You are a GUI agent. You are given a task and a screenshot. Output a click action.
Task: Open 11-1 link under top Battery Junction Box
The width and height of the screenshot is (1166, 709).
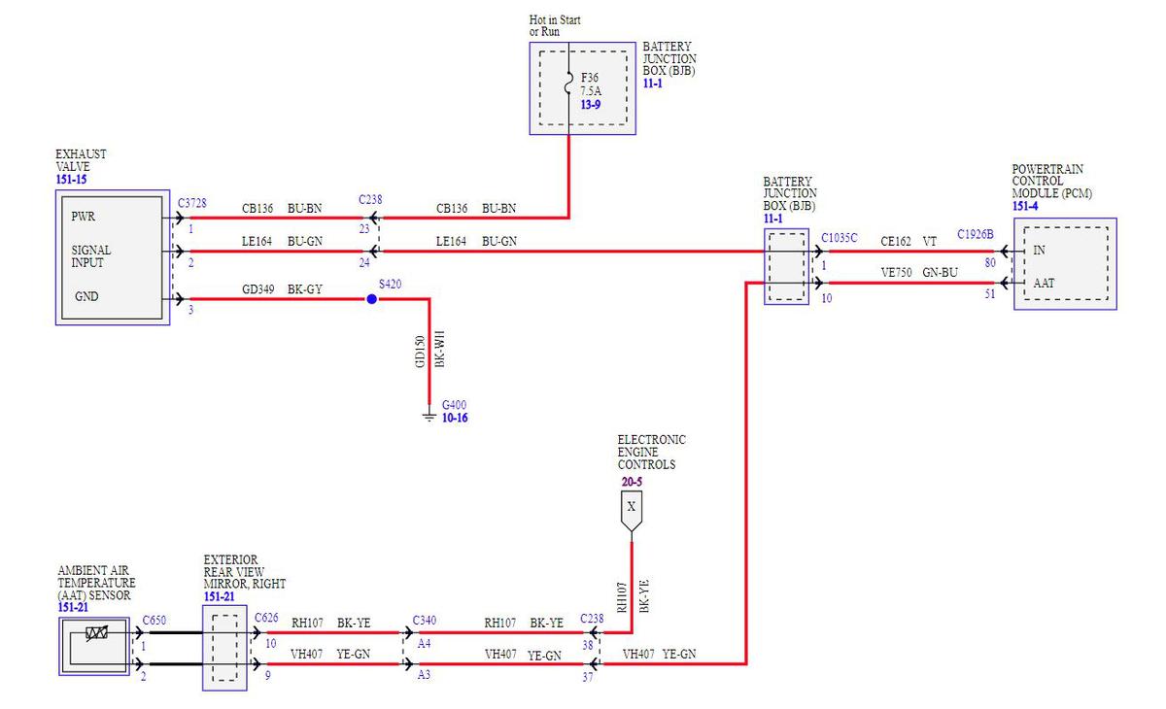pos(654,84)
